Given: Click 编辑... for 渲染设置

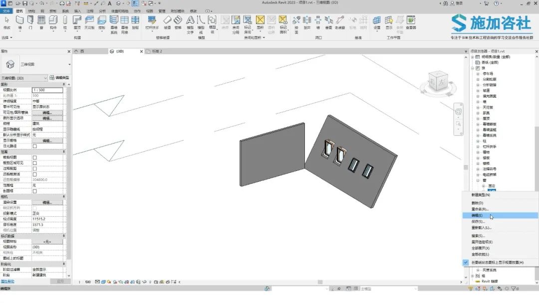Looking at the screenshot, I should pyautogui.click(x=47, y=202).
